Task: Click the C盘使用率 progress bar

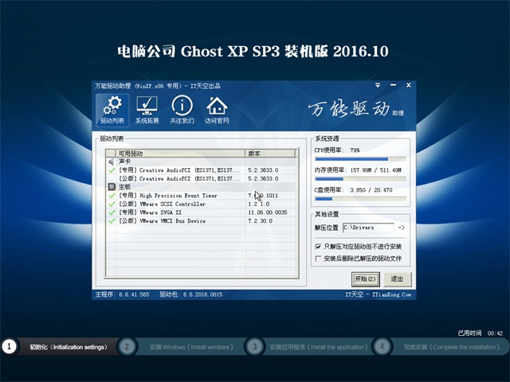Action: (x=360, y=199)
